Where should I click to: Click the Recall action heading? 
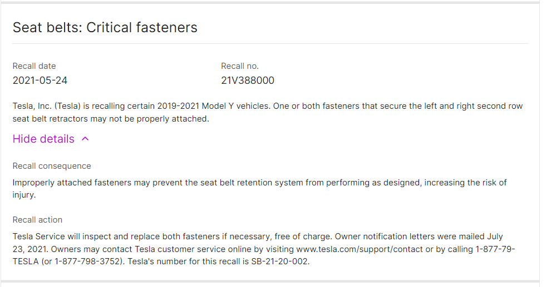click(x=38, y=220)
